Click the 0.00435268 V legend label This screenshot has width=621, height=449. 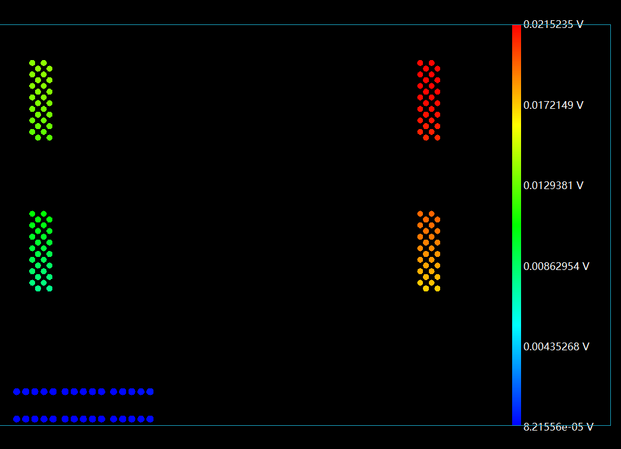tap(556, 346)
